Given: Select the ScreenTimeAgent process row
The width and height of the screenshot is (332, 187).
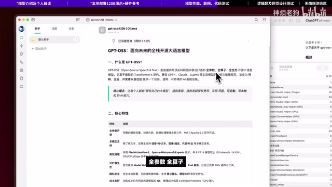Looking at the screenshot, I should pyautogui.click(x=301, y=136).
